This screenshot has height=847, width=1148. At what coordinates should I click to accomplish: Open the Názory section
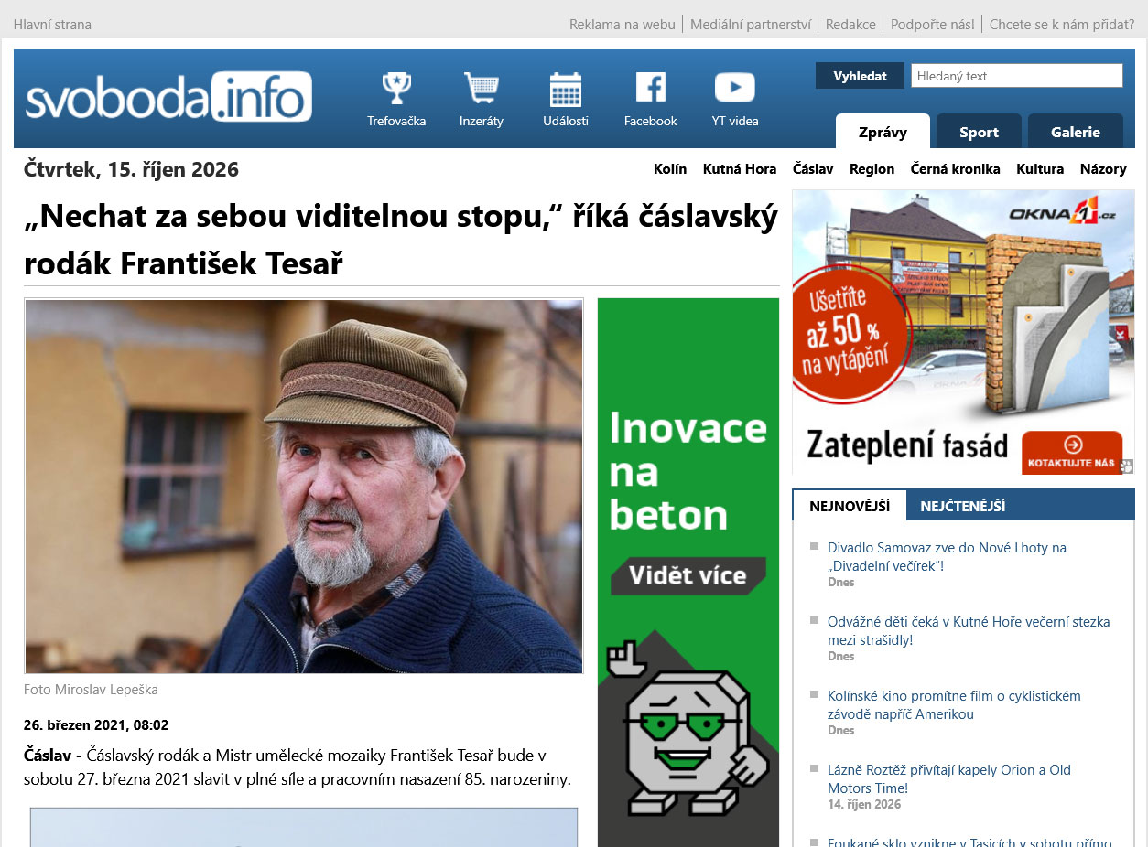(1103, 169)
